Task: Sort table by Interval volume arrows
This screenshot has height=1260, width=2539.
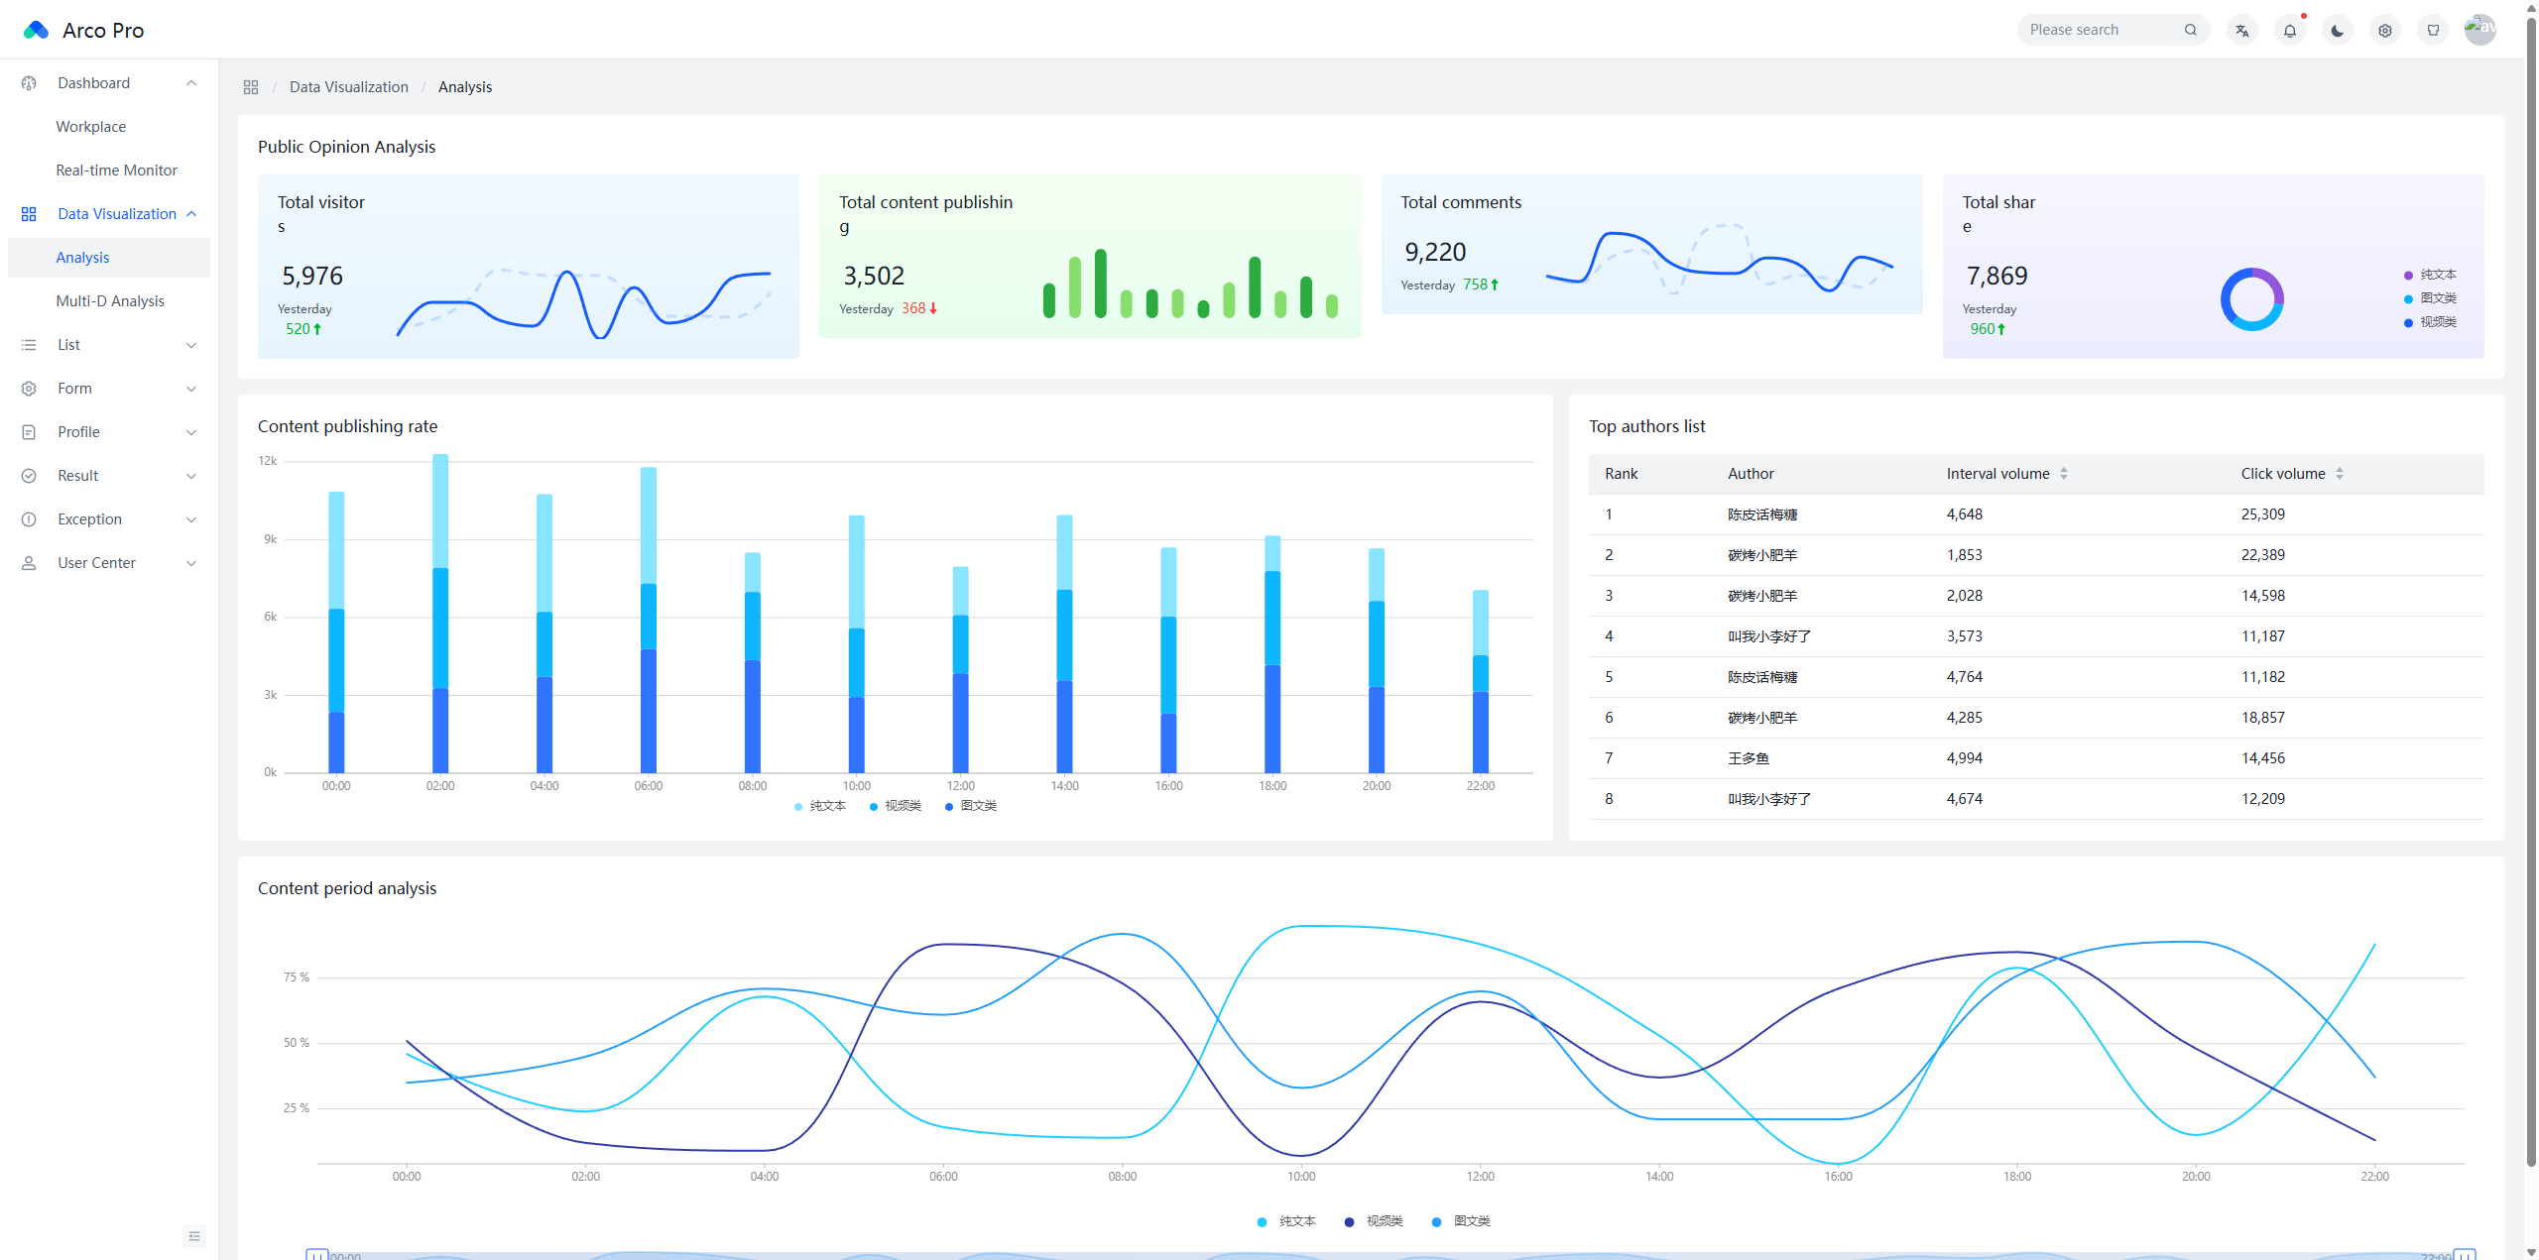Action: point(2063,474)
